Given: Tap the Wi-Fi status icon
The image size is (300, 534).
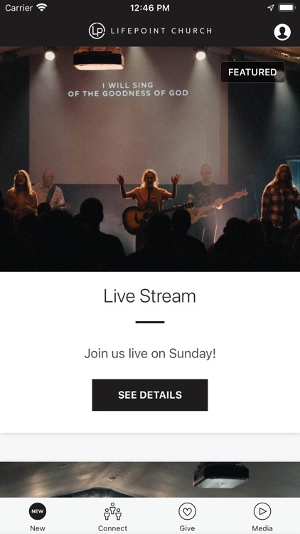Looking at the screenshot, I should coord(42,8).
